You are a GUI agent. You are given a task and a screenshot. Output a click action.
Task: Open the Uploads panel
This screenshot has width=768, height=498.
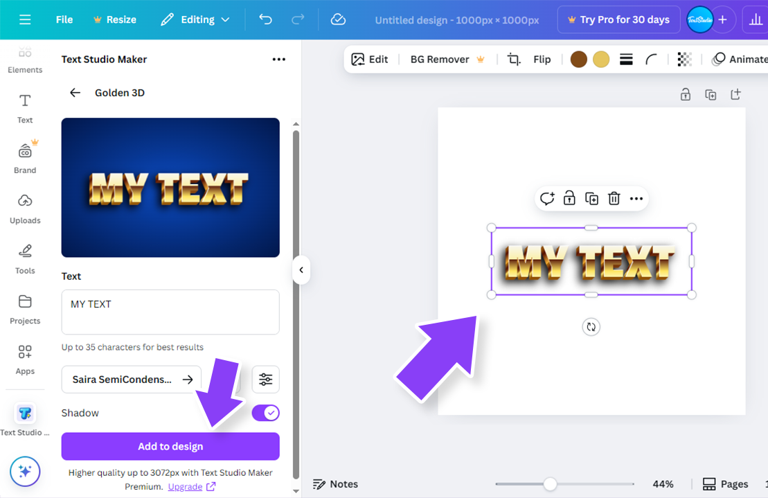25,211
